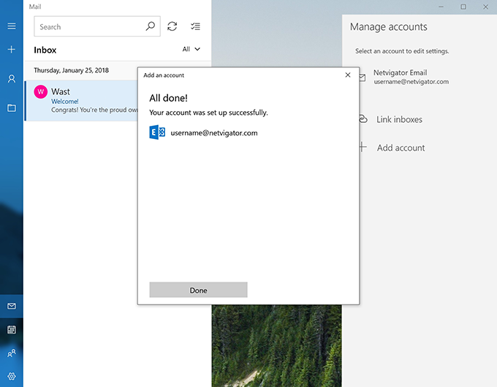Click the plus icon for new mail

(12, 49)
